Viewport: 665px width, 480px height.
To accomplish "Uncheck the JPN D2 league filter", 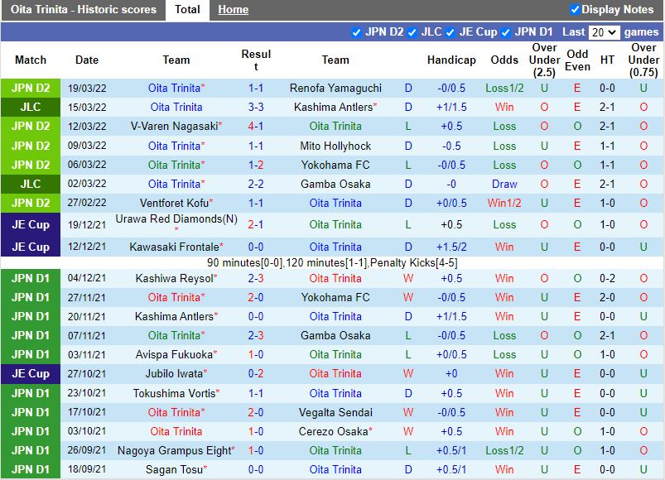I will coord(357,32).
